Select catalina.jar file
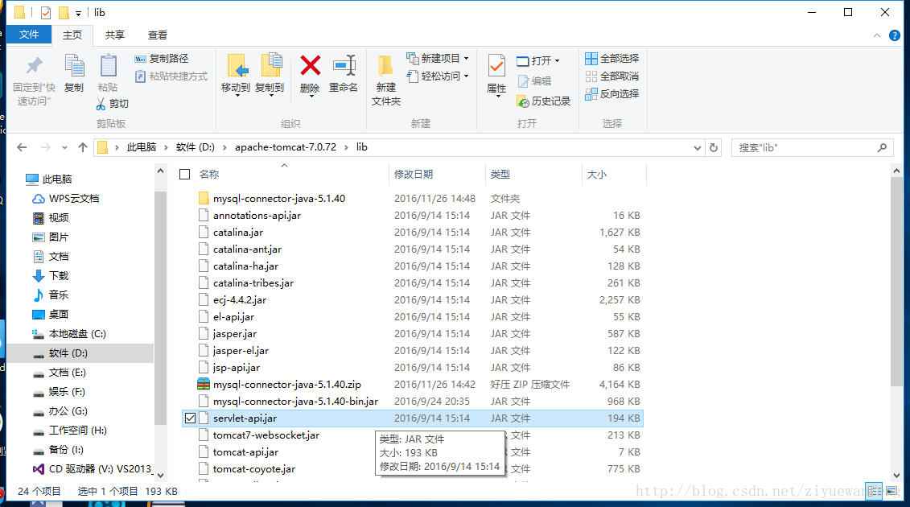The image size is (910, 507). click(238, 233)
